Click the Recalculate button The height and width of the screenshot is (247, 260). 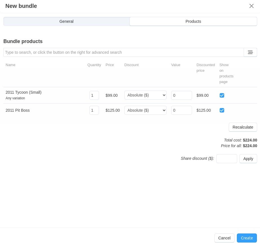[243, 127]
